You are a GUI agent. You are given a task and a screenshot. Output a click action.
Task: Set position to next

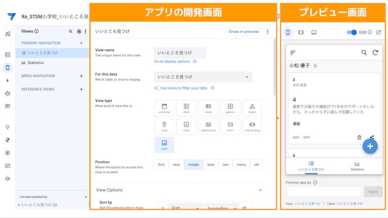[176, 165]
